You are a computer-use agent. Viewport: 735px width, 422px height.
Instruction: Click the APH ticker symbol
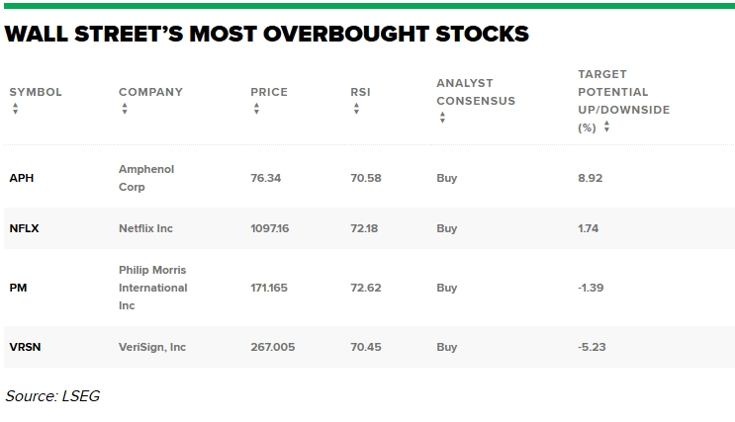(22, 178)
